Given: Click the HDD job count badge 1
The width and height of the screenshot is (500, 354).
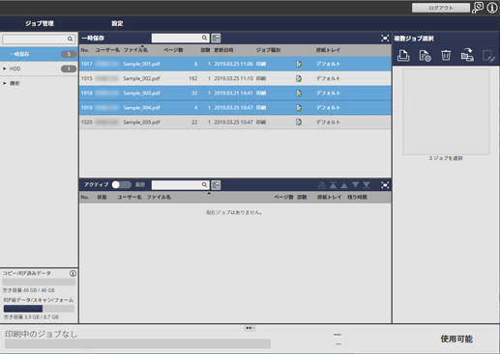Looking at the screenshot, I should [x=69, y=68].
